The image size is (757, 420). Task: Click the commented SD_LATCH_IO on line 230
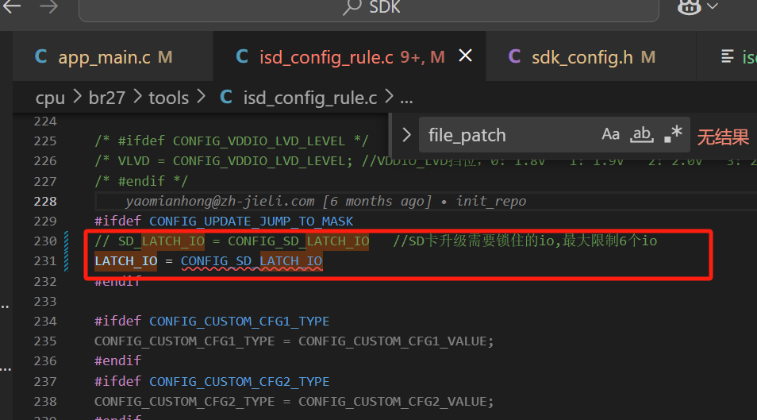click(161, 241)
